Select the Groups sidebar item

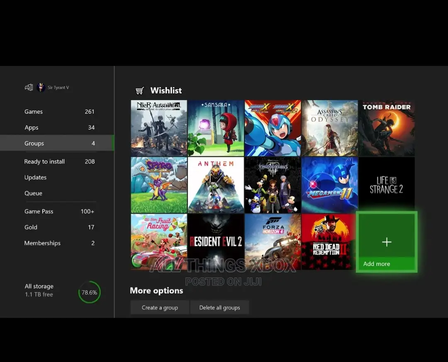coord(57,143)
